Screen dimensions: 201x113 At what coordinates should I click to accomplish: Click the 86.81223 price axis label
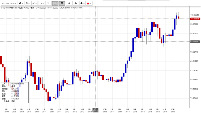(194, 61)
